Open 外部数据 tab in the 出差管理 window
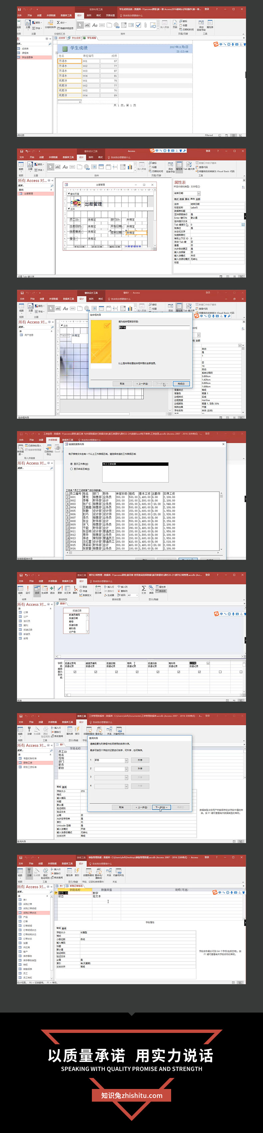Image resolution: width=263 pixels, height=1133 pixels. point(53,157)
